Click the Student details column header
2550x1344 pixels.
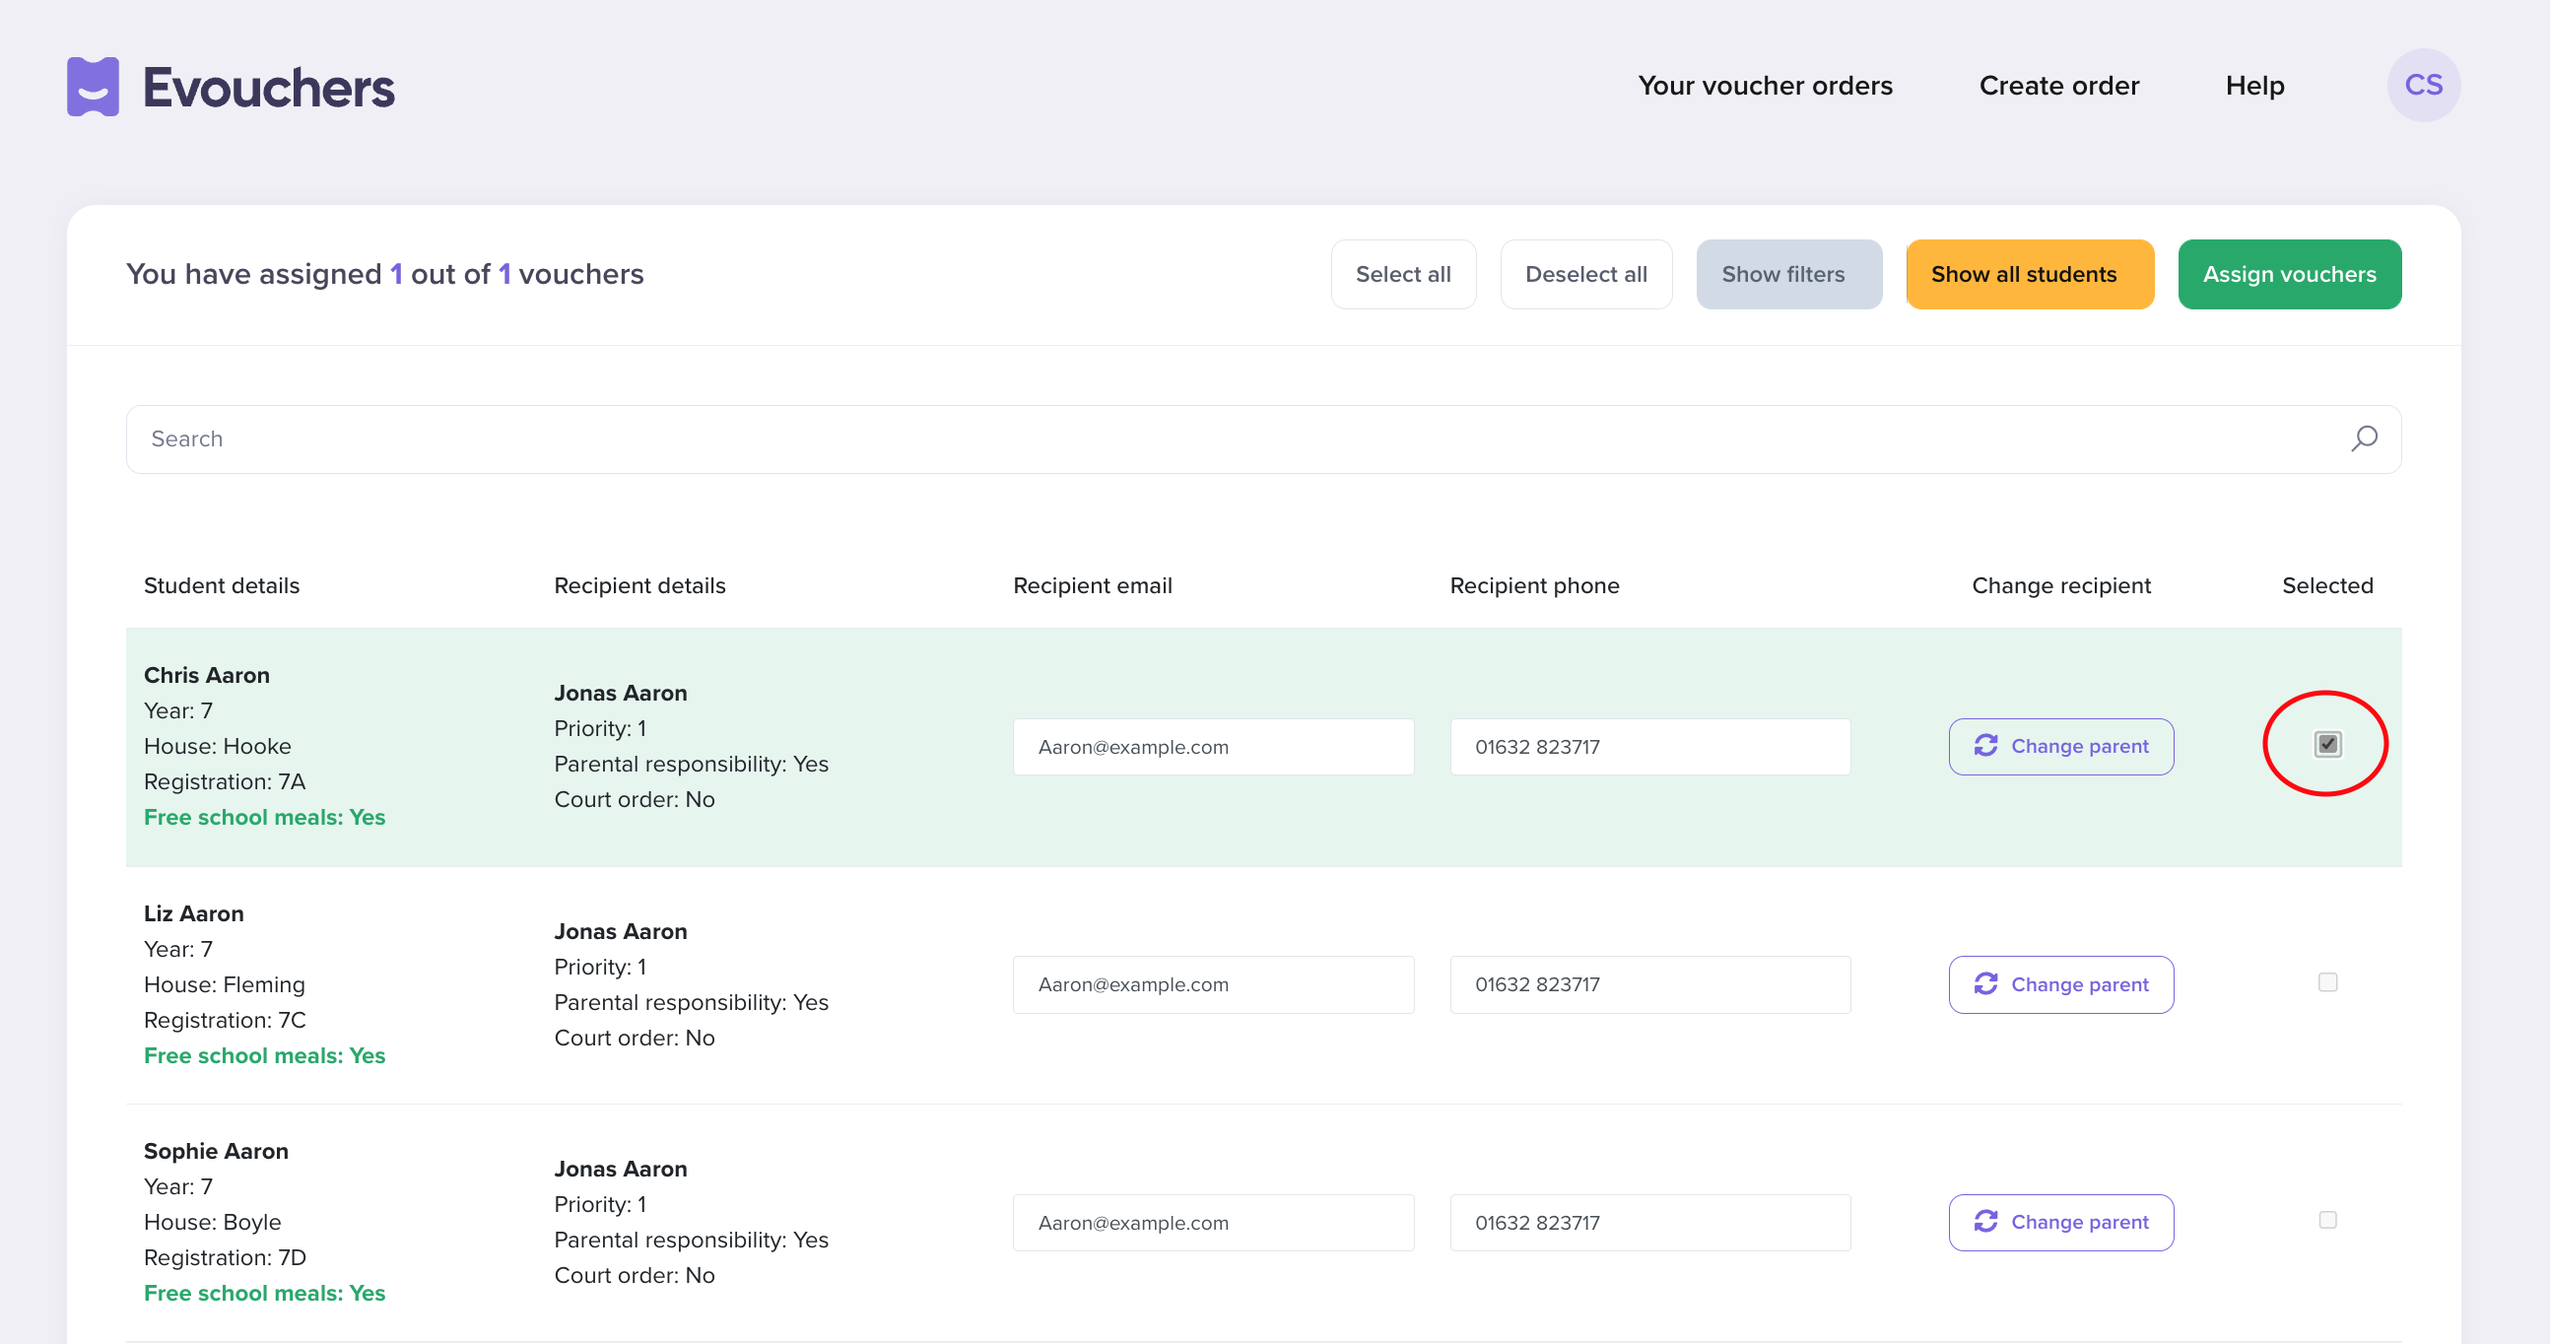(x=221, y=585)
